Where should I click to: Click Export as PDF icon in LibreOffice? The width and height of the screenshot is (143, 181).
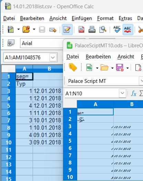pyautogui.click(x=138, y=67)
